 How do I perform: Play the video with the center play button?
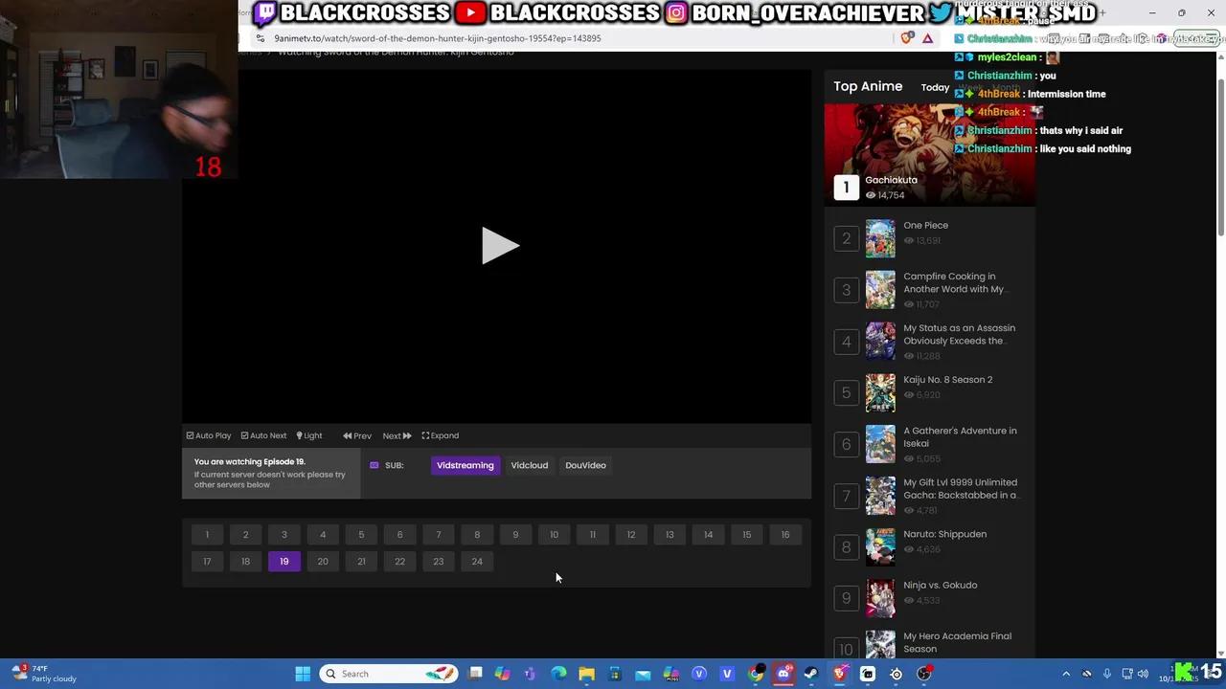500,246
